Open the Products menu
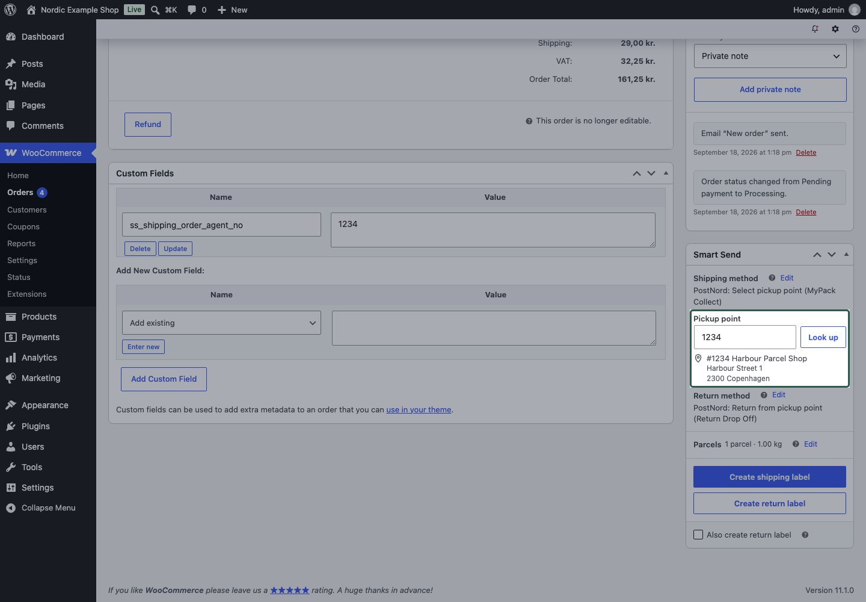The height and width of the screenshot is (602, 866). [x=48, y=317]
